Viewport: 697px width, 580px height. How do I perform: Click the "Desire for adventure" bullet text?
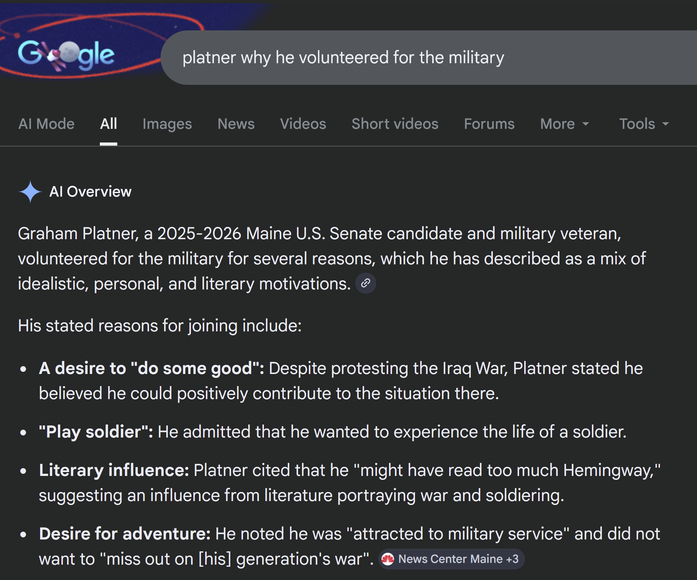(x=125, y=534)
